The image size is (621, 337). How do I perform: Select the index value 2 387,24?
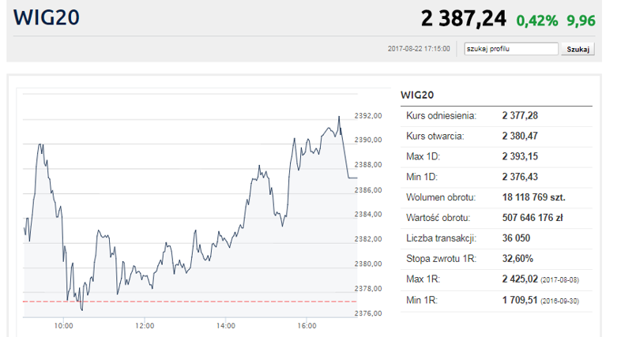pos(463,19)
